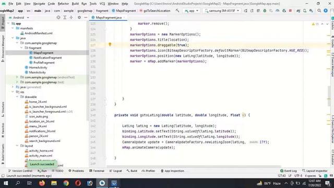This screenshot has height=188, width=334.
Task: Collapse the fragment package
Action: tap(21, 48)
